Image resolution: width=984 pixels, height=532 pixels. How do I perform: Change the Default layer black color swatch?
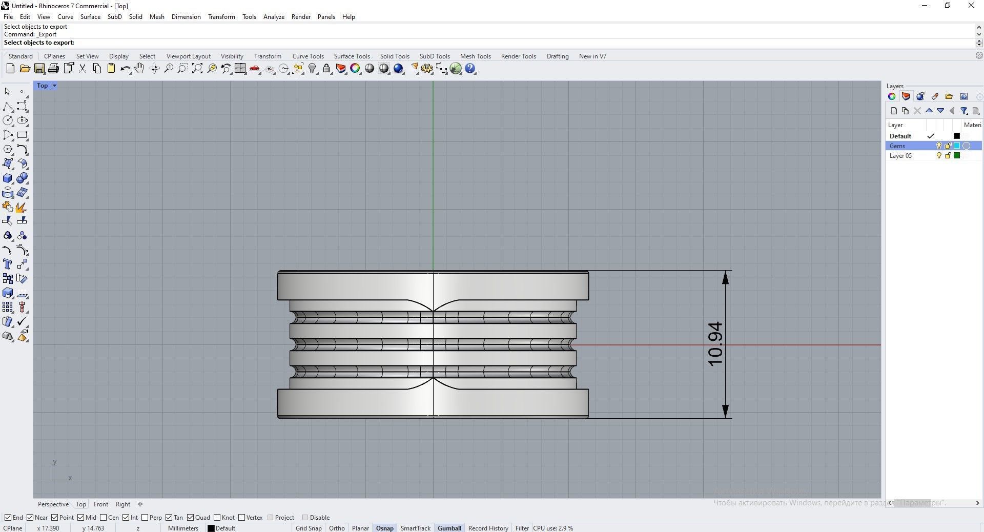(x=956, y=136)
